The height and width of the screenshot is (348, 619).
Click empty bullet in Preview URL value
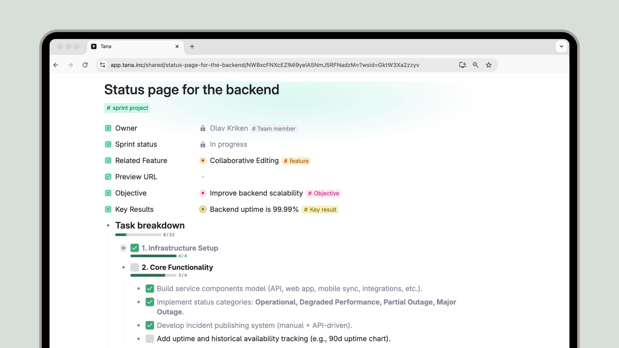click(203, 177)
